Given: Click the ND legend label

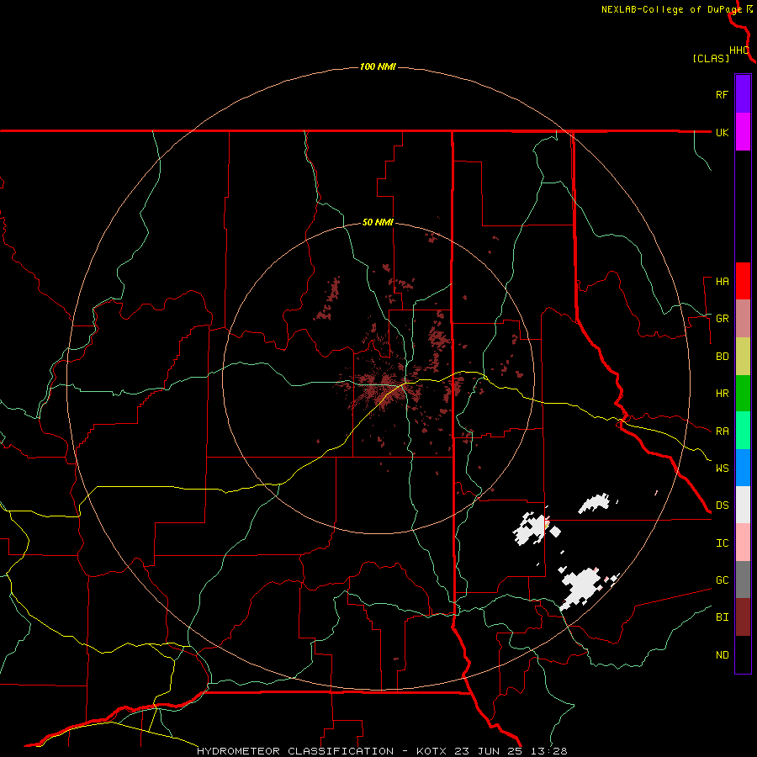Looking at the screenshot, I should click(x=722, y=655).
